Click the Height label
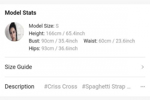Image resolution: width=150 pixels, height=100 pixels. coord(37,34)
